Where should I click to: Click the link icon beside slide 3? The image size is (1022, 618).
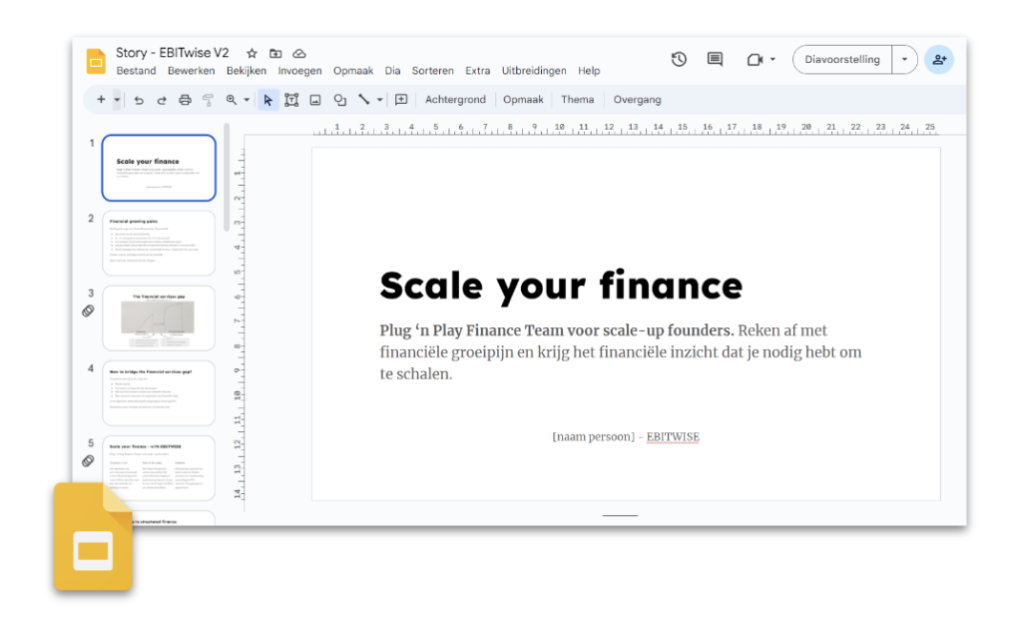click(x=88, y=310)
